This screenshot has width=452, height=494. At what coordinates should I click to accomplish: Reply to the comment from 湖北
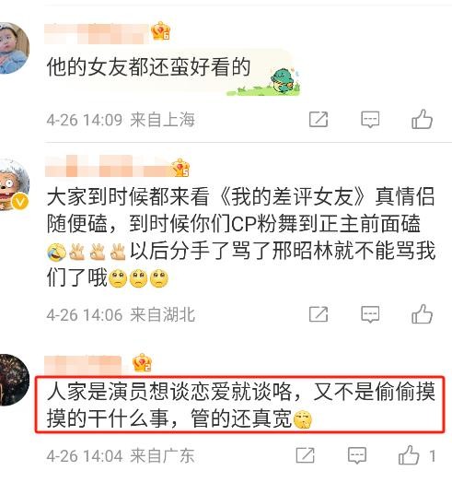click(370, 314)
